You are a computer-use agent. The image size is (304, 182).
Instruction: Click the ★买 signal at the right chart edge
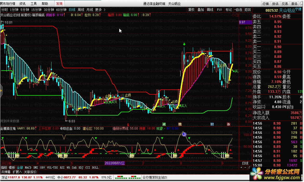(x=235, y=71)
